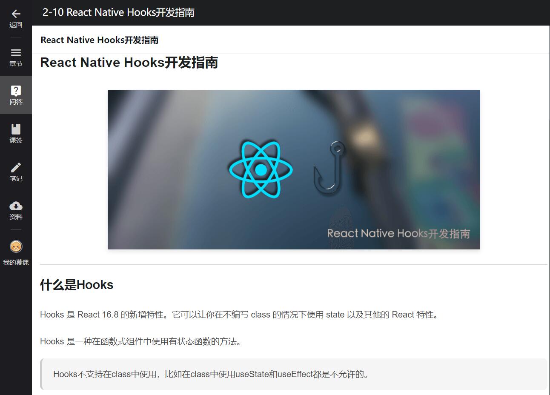Click the 资料 cloud download icon

pos(16,206)
